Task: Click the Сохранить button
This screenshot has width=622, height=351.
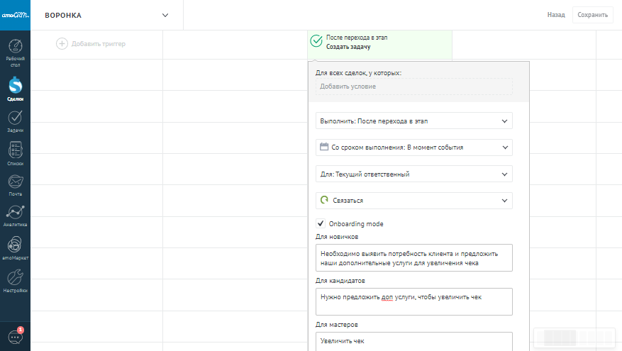Action: pyautogui.click(x=593, y=15)
